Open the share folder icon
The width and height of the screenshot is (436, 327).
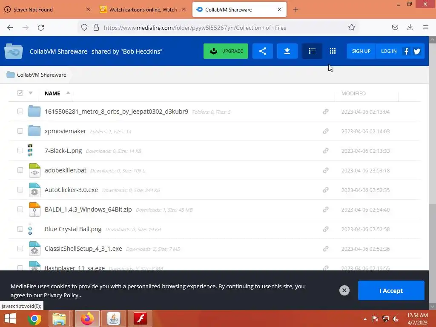262,51
